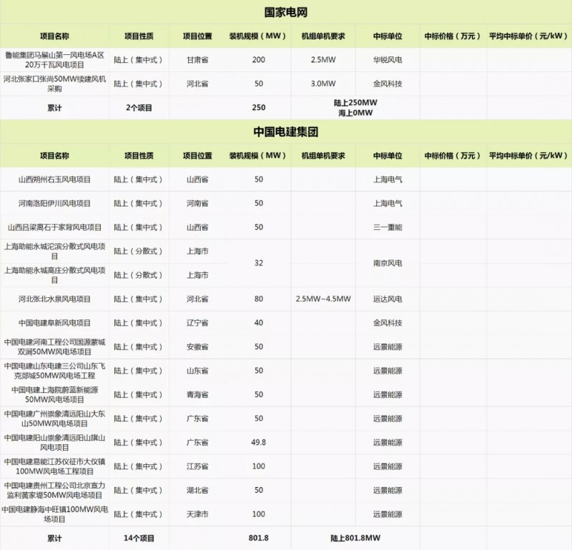Select 100 in the 天津市 row
The image size is (572, 550).
tap(258, 514)
